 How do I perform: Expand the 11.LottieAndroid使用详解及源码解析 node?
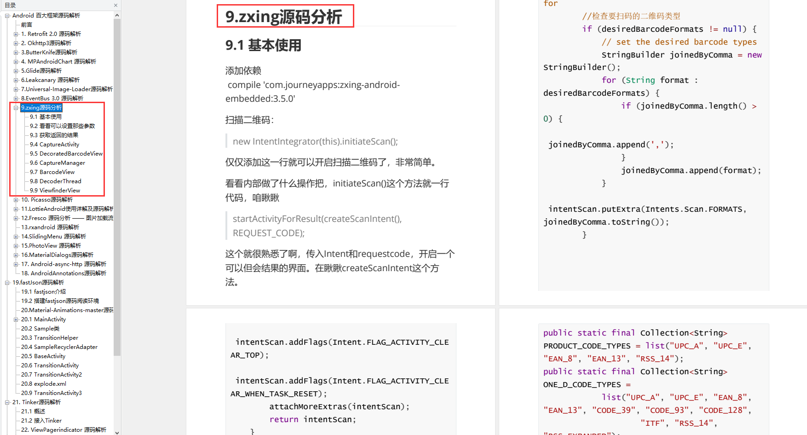pos(16,209)
